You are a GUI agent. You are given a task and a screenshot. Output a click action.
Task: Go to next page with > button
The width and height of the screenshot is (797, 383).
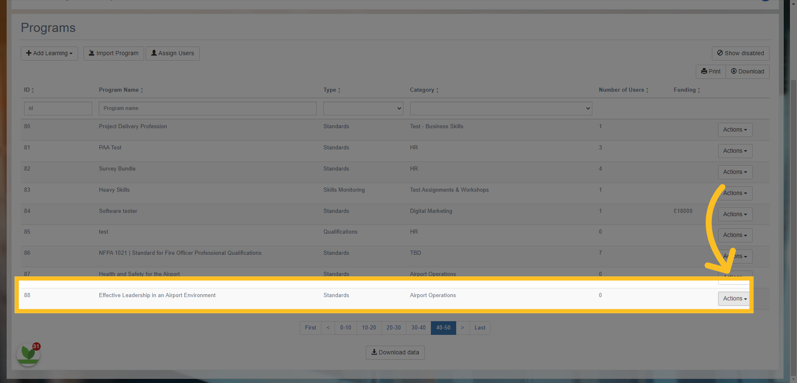462,328
